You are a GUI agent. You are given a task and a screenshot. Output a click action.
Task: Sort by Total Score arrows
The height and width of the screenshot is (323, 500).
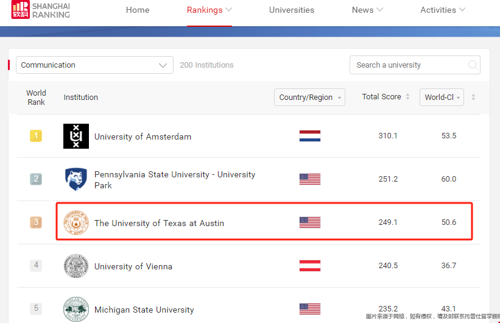[x=407, y=97]
